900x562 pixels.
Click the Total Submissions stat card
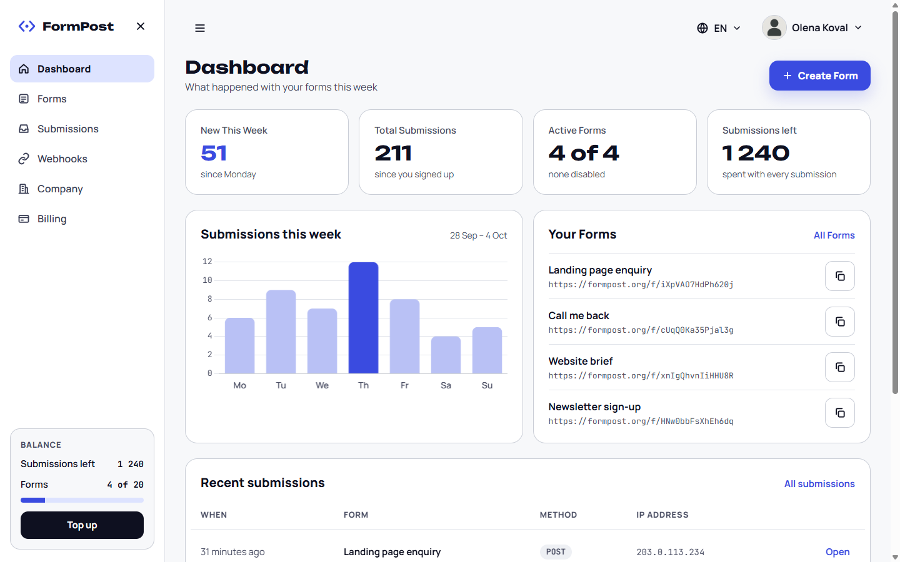(x=441, y=152)
